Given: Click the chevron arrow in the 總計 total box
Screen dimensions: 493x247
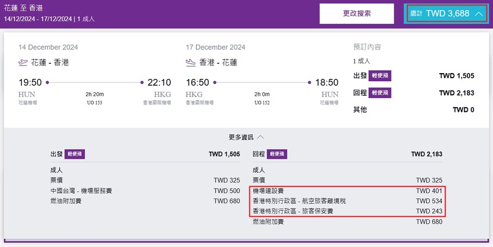Looking at the screenshot, I should (x=478, y=13).
